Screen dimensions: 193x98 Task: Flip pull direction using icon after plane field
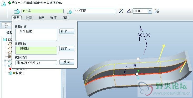[121, 11]
